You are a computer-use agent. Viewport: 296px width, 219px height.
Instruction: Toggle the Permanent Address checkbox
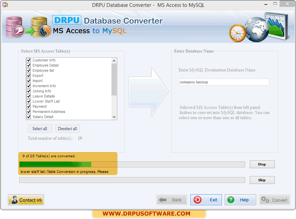point(29,112)
